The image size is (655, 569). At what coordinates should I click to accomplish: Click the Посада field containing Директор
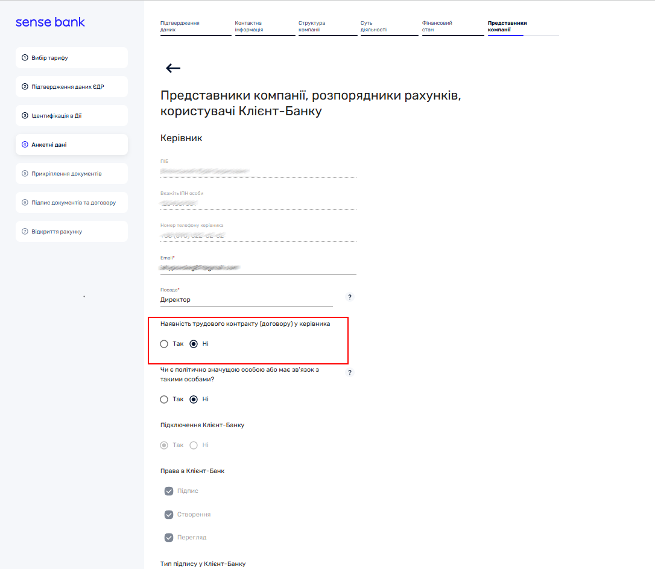[x=247, y=299]
